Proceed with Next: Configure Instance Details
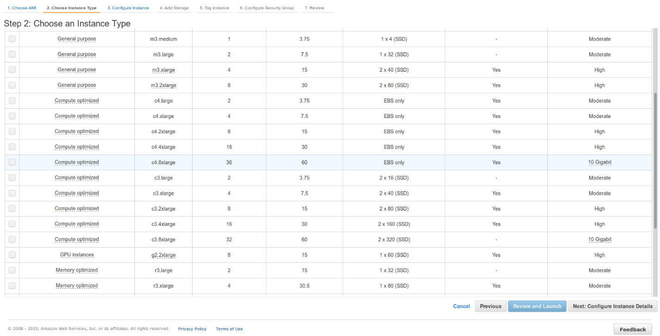 click(612, 306)
